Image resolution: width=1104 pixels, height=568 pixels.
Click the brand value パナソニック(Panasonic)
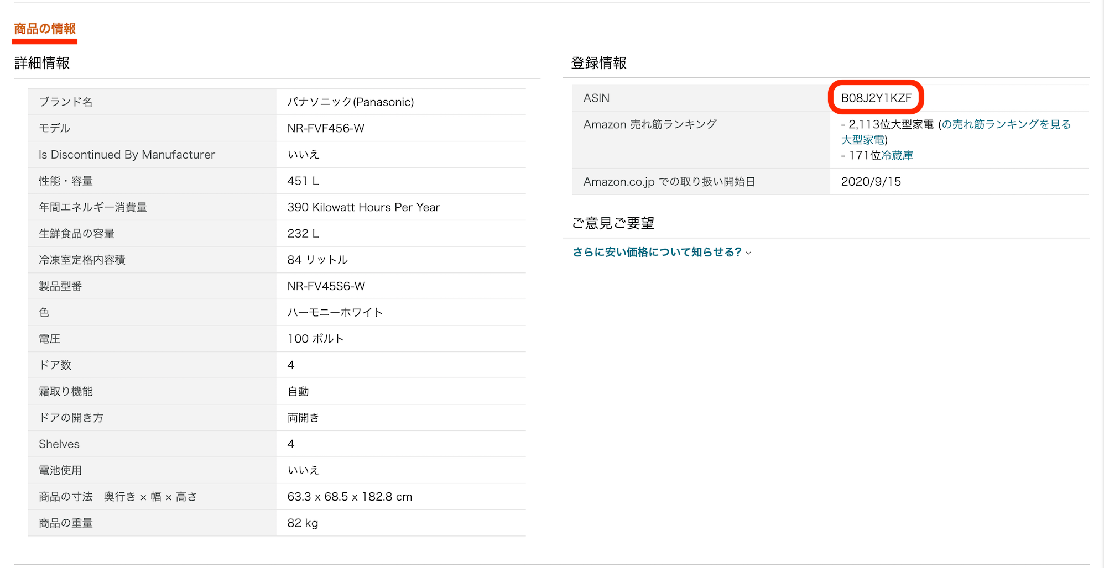(x=350, y=102)
